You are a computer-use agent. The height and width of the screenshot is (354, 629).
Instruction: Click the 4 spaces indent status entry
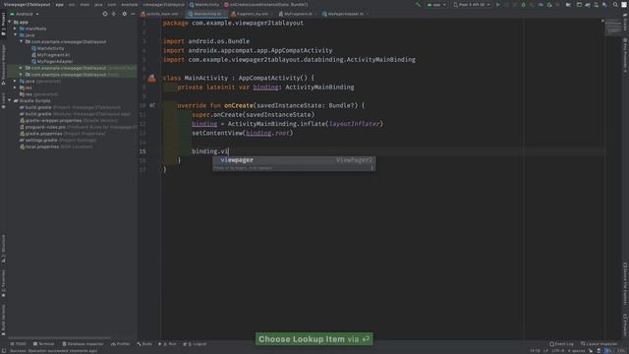[576, 351]
